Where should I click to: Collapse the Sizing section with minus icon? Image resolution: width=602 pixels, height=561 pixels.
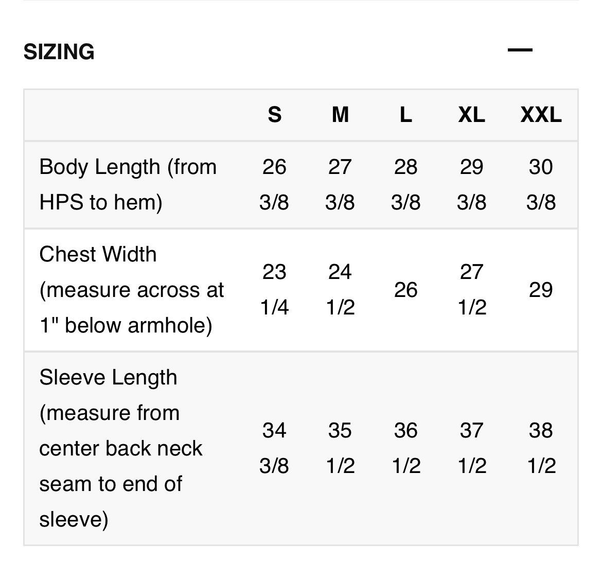(520, 50)
